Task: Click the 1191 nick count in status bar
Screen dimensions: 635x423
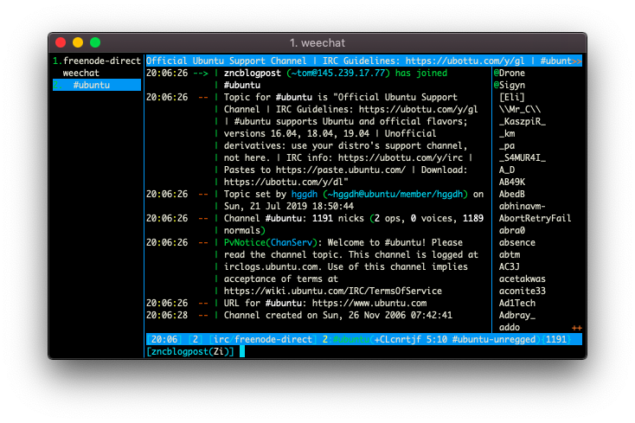Action: tap(556, 339)
